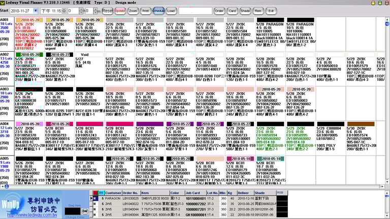Click the Print toolbar button
Screen dimensions: 390x219
pyautogui.click(x=146, y=11)
